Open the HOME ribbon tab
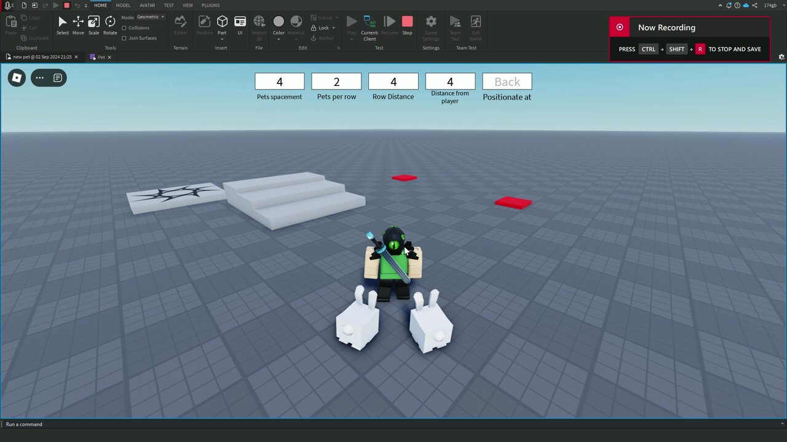This screenshot has width=787, height=442. [x=101, y=6]
